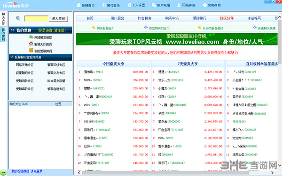
Task: Focus the yellow room number input field
Action: 37,19
